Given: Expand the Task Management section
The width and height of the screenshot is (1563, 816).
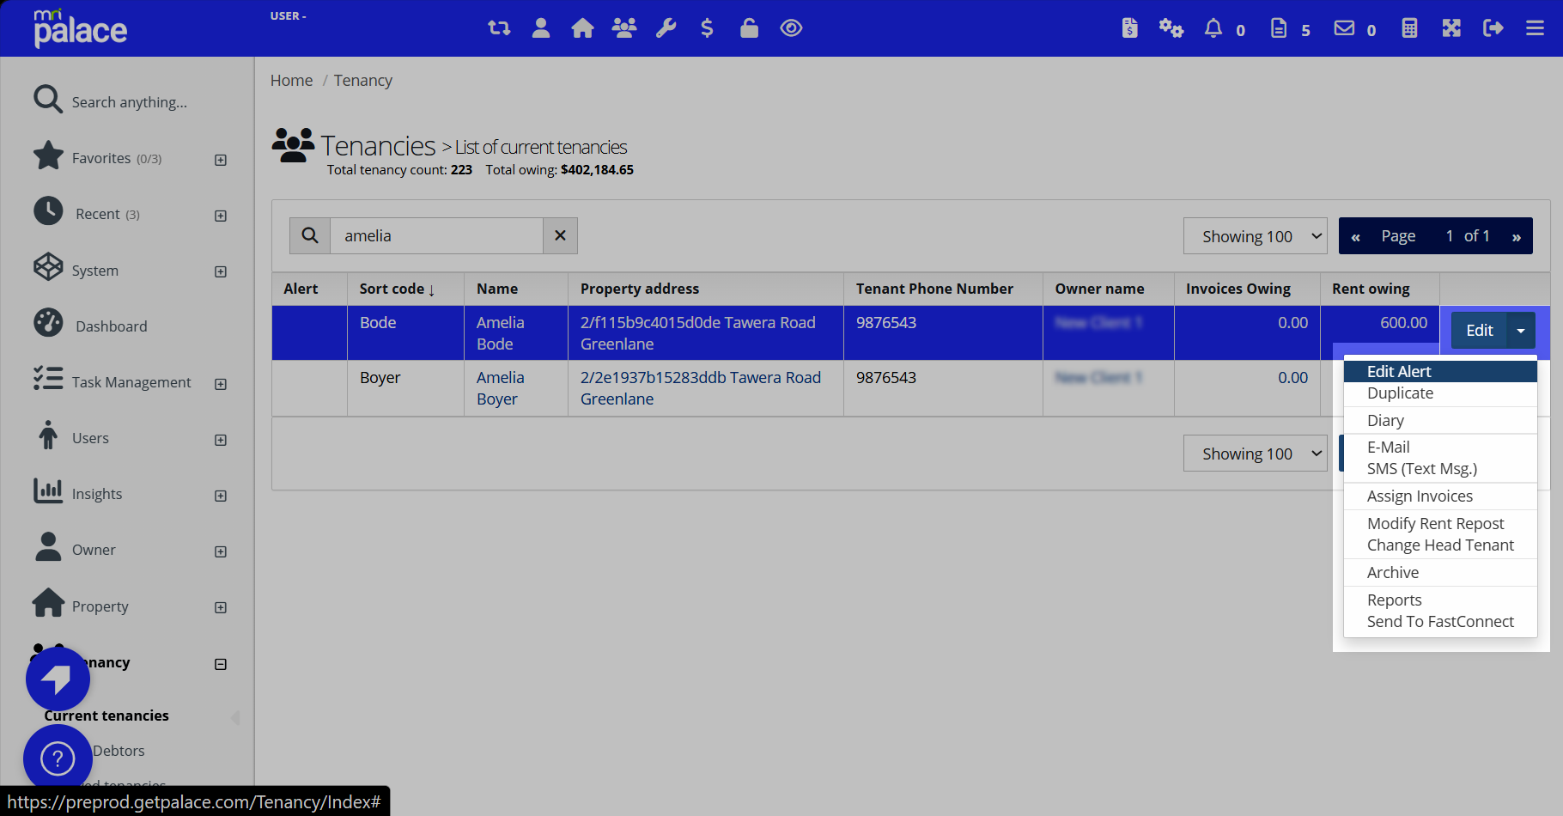Looking at the screenshot, I should 221,384.
